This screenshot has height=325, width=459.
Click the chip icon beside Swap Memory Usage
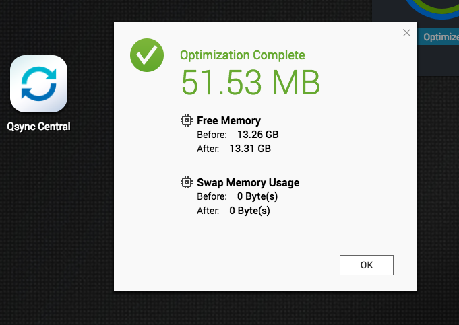(x=187, y=182)
